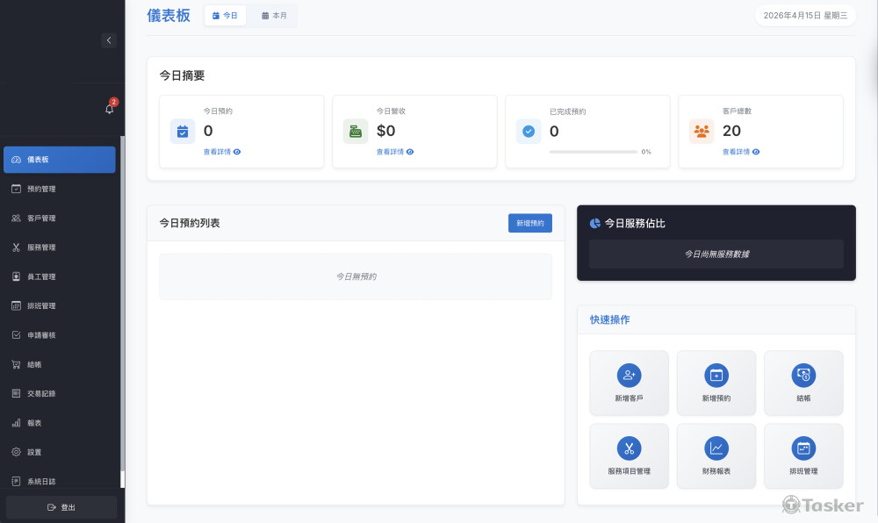View details under 今日預約 card
This screenshot has height=523, width=878.
[x=222, y=152]
